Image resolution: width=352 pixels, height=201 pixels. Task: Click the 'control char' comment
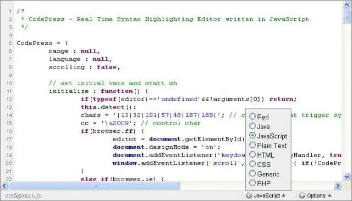coord(170,123)
